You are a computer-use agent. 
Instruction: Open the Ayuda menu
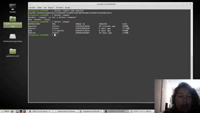(67, 8)
